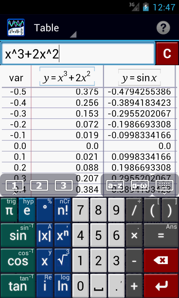The height and width of the screenshot is (298, 179).
Task: Tap the x^3+2x^2 expression input field
Action: [x=78, y=53]
